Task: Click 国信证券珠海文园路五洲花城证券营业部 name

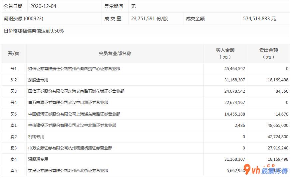Action: pyautogui.click(x=76, y=91)
